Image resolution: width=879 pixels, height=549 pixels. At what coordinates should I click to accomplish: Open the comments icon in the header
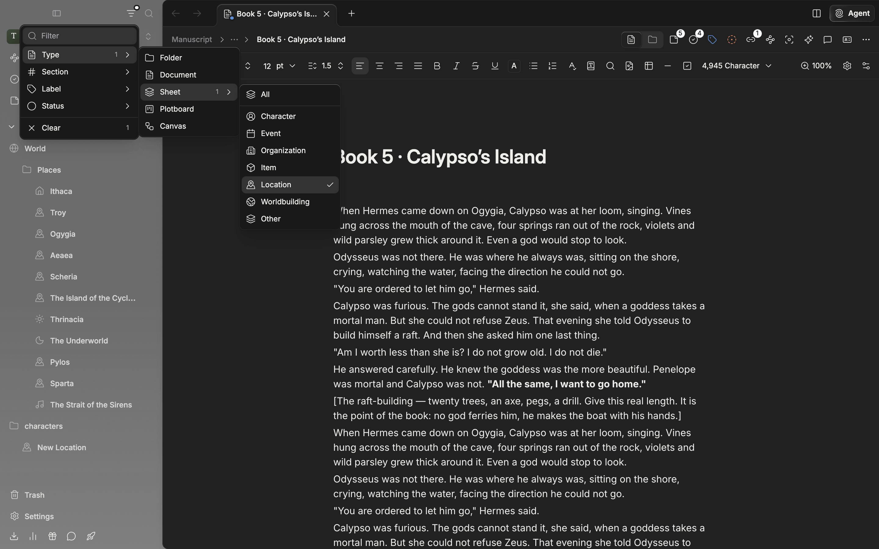click(827, 40)
